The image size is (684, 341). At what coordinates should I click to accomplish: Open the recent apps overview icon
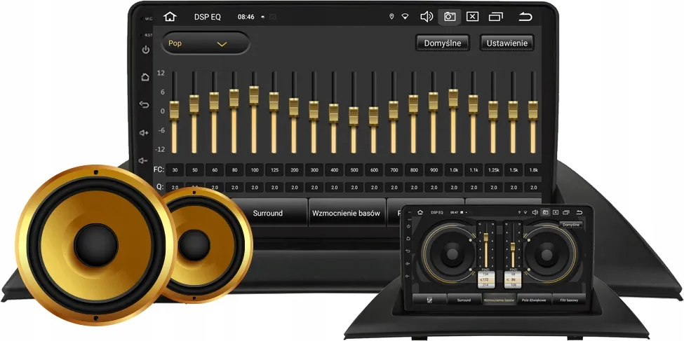pos(496,17)
